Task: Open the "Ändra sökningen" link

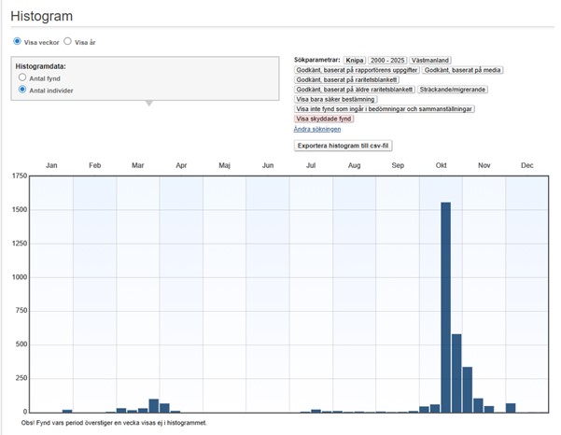Action: point(317,129)
